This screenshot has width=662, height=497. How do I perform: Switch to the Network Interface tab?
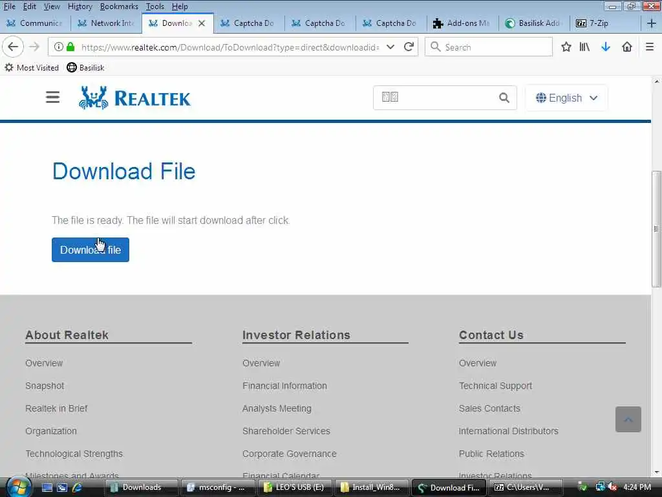point(106,23)
